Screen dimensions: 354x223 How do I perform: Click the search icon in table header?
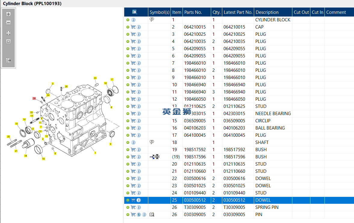135,12
